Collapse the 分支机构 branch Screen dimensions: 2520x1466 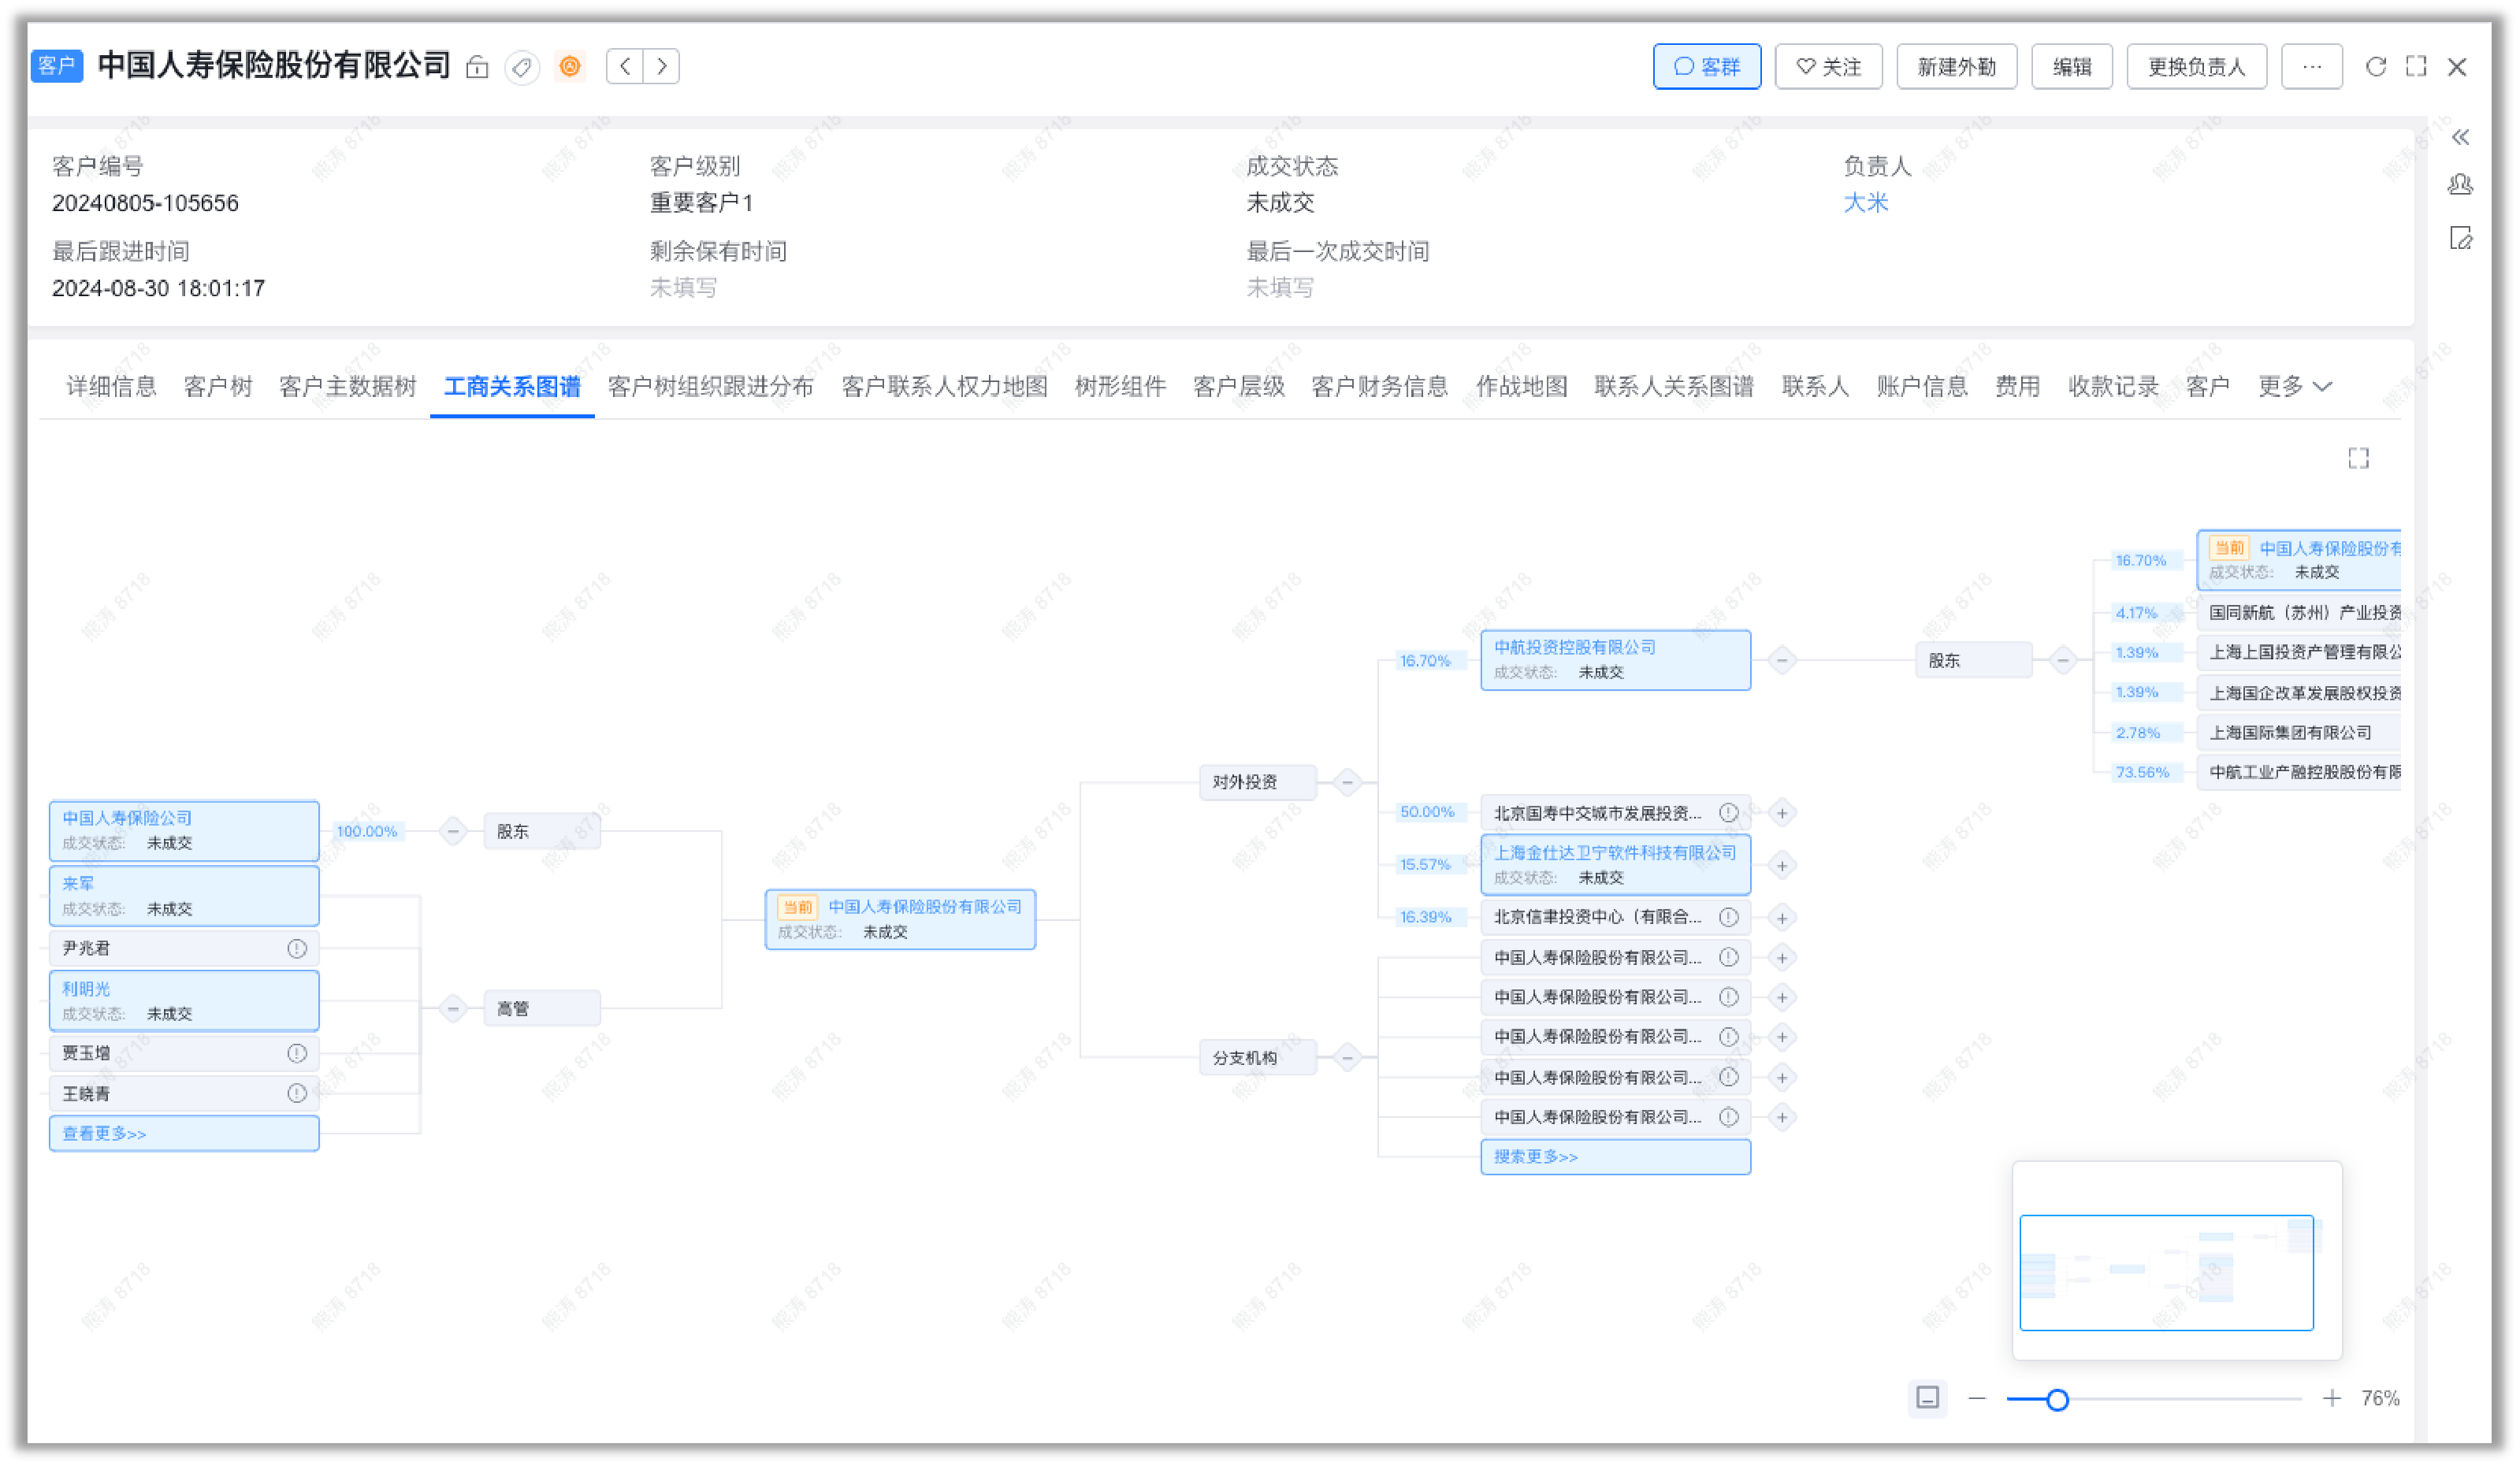tap(1348, 1057)
